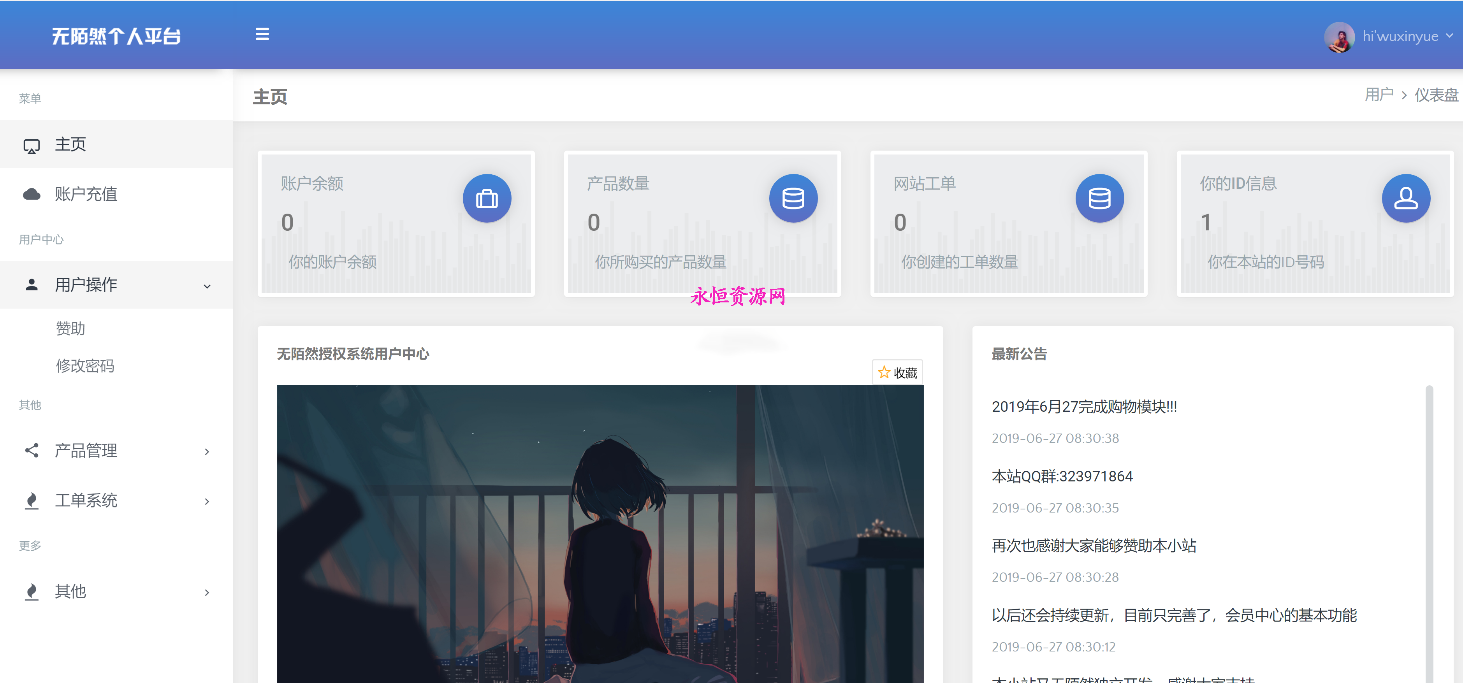Expand the 工单系统 menu
The width and height of the screenshot is (1463, 683).
tap(116, 500)
